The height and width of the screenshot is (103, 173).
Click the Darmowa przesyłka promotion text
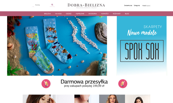click(x=84, y=83)
